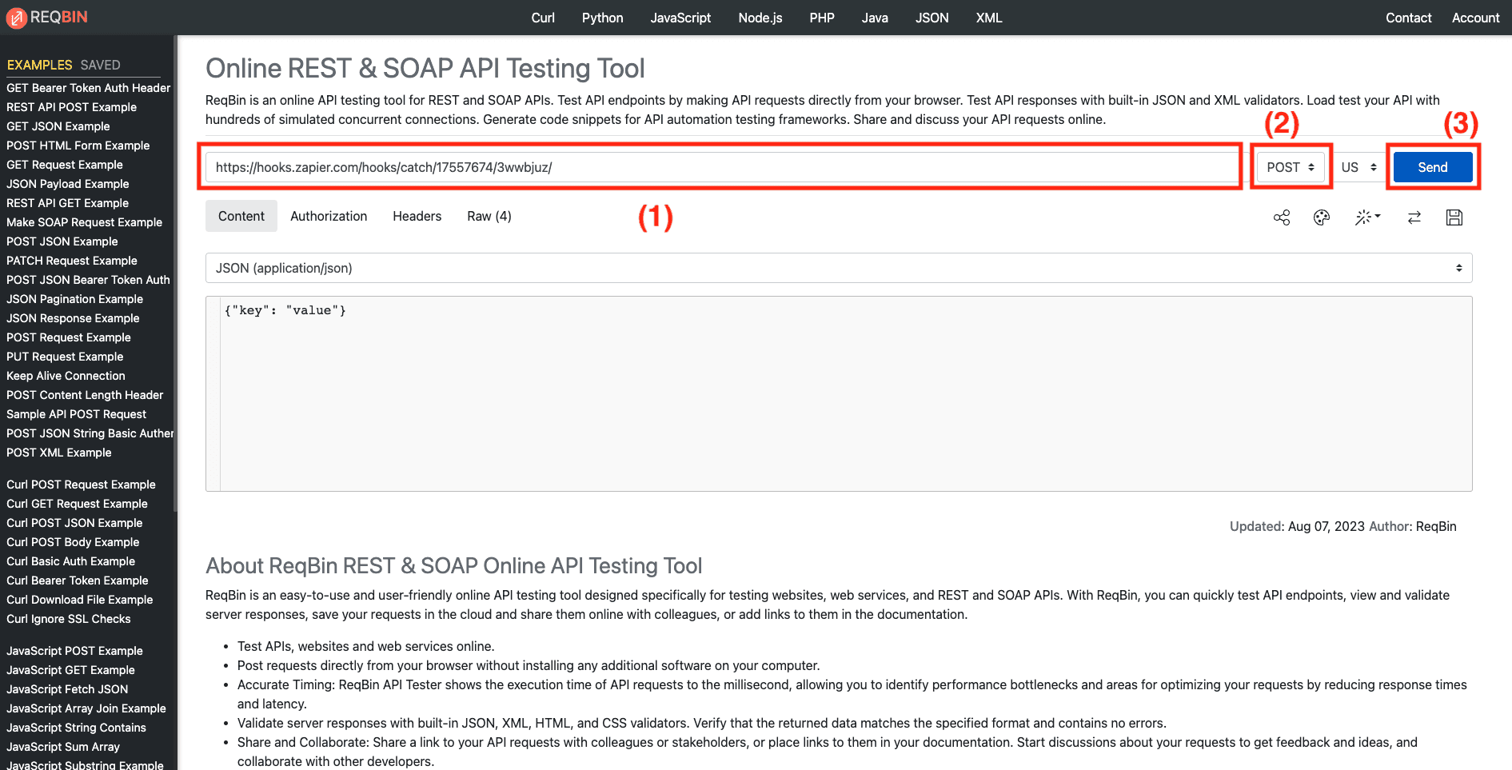1512x770 pixels.
Task: Open POST HTML Form Example
Action: (x=78, y=146)
